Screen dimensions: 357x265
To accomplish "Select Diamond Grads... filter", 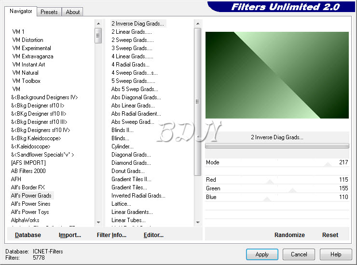I will (131, 163).
